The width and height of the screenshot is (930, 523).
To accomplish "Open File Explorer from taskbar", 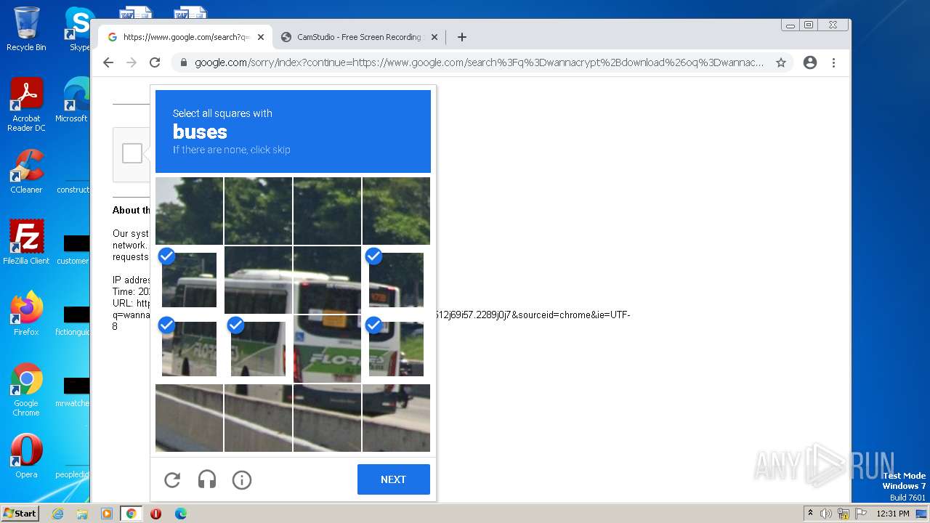I will coord(82,514).
